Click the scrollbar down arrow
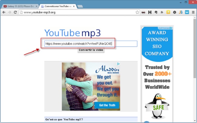 tap(195, 121)
